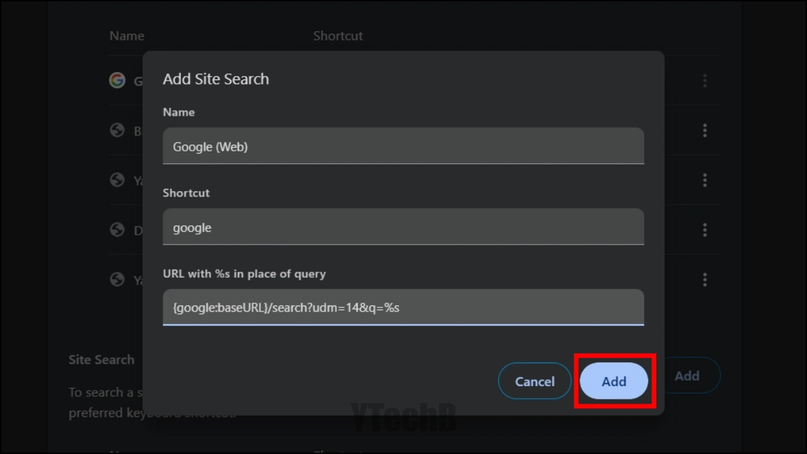Click the Shortcut label inside the dialog
Screen dimensions: 807x454
coord(186,193)
